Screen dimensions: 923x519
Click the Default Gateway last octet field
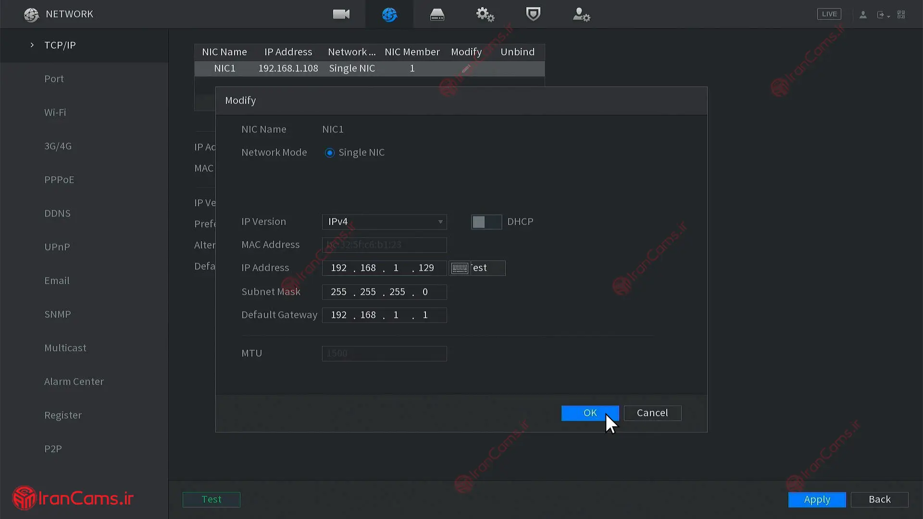[425, 315]
